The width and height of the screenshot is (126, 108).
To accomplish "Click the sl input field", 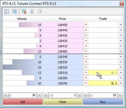I will point(23,95).
